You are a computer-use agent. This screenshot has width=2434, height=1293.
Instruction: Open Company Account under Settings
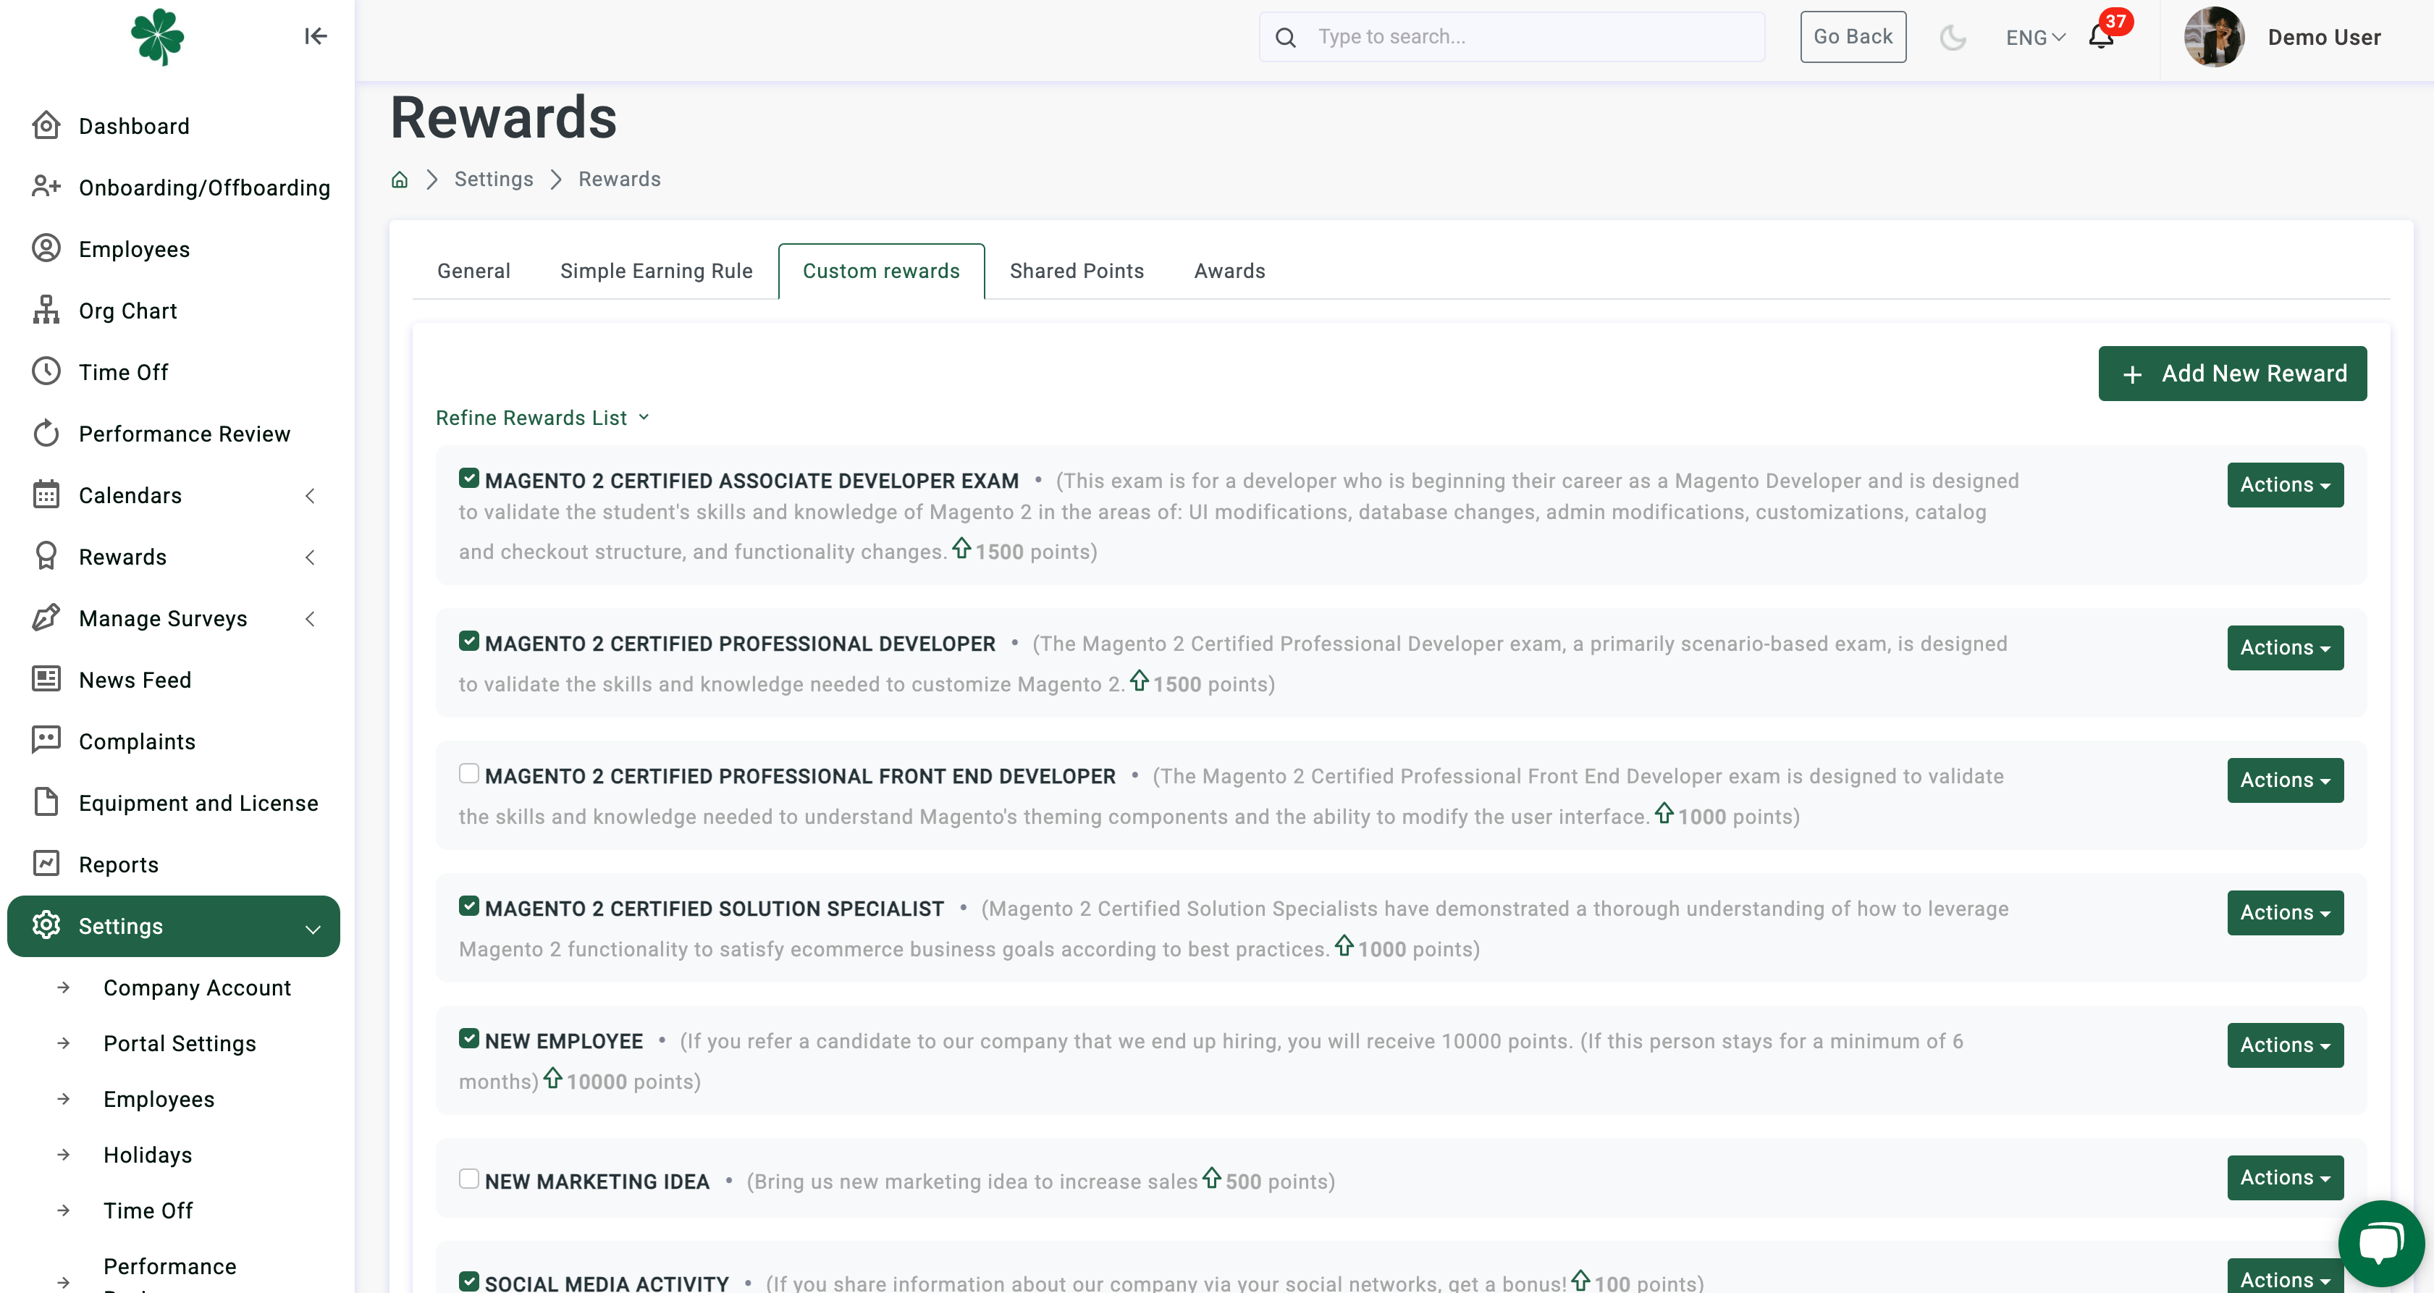click(196, 987)
